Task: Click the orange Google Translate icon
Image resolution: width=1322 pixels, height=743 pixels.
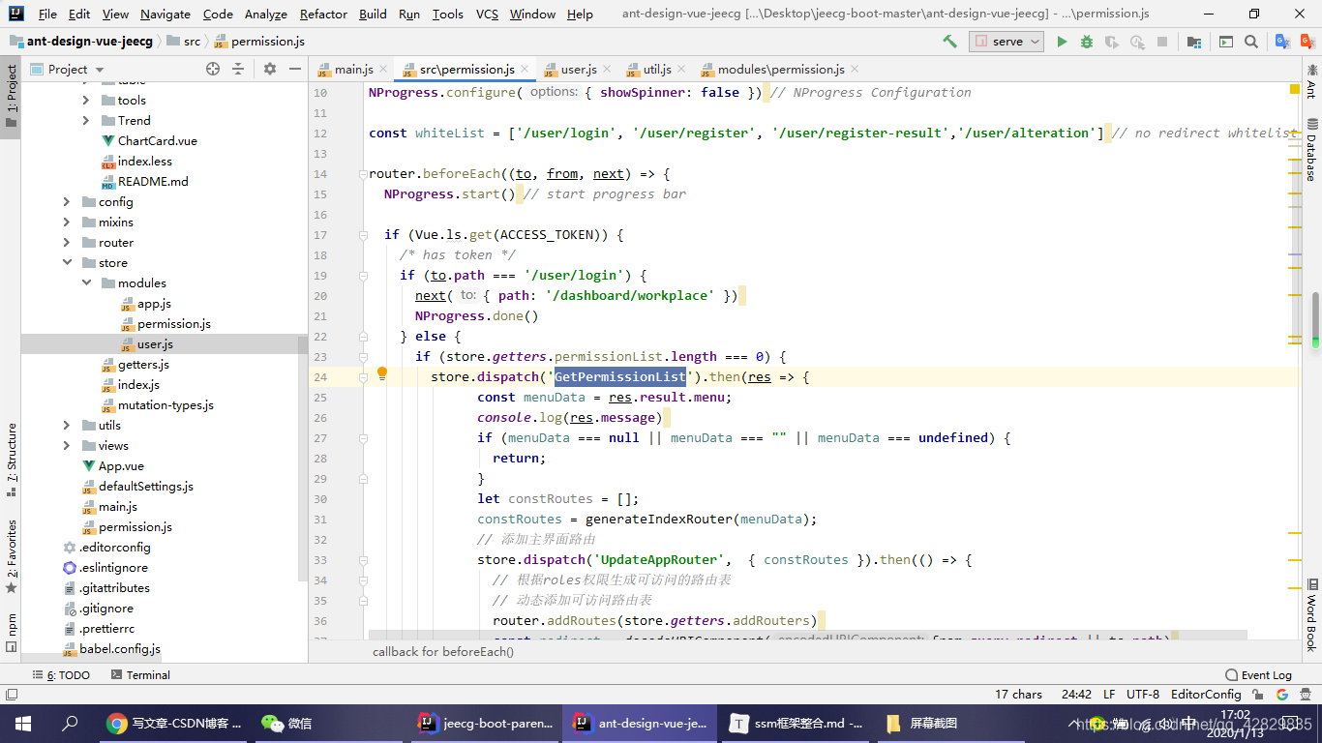Action: click(x=1307, y=42)
